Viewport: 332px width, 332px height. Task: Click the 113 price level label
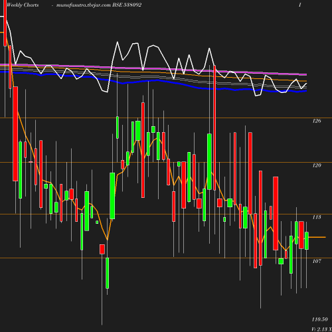pyautogui.click(x=317, y=217)
